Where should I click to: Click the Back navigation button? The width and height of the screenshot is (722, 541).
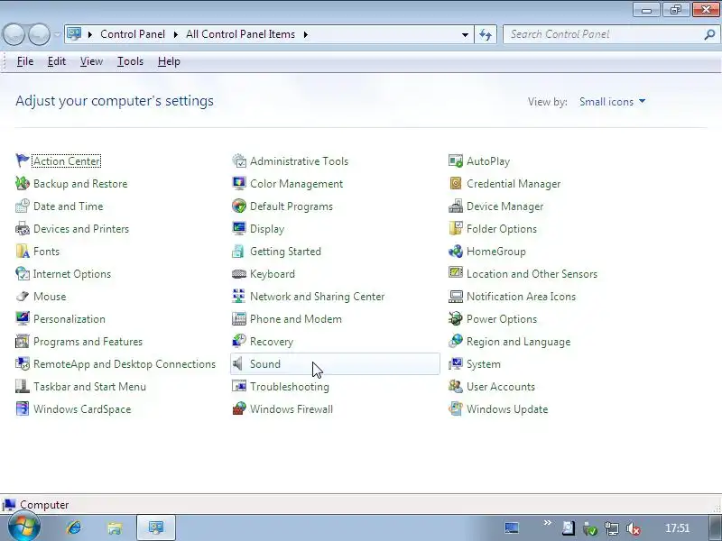tap(14, 34)
